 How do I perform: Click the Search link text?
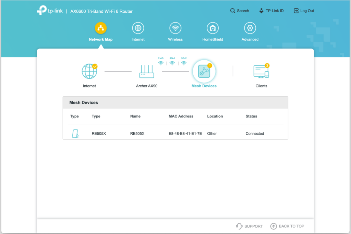pos(243,11)
